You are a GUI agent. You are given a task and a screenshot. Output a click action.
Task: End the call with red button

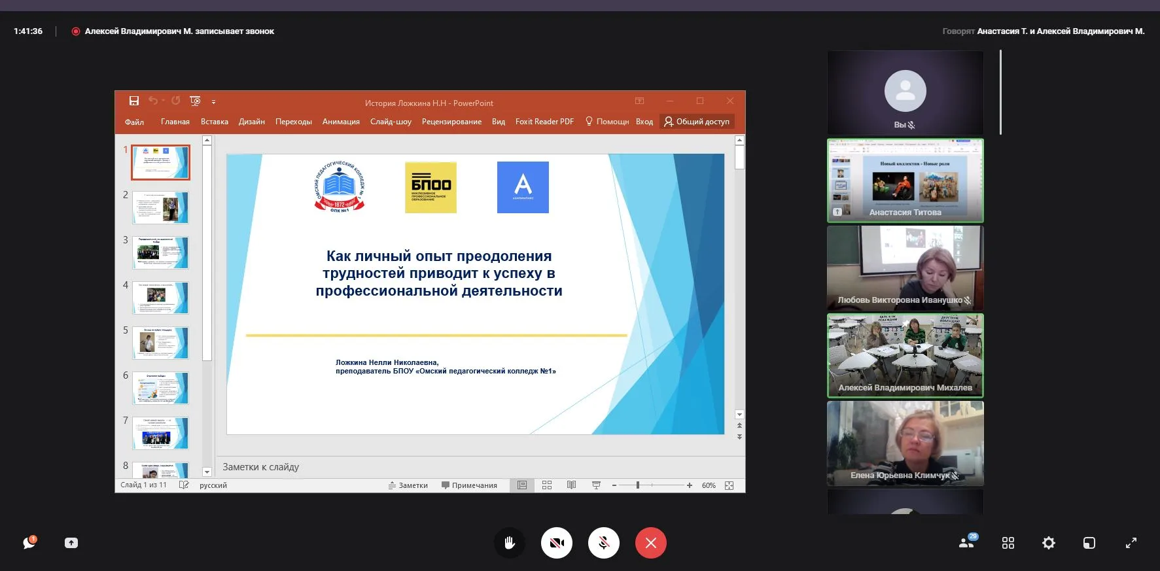(x=651, y=543)
